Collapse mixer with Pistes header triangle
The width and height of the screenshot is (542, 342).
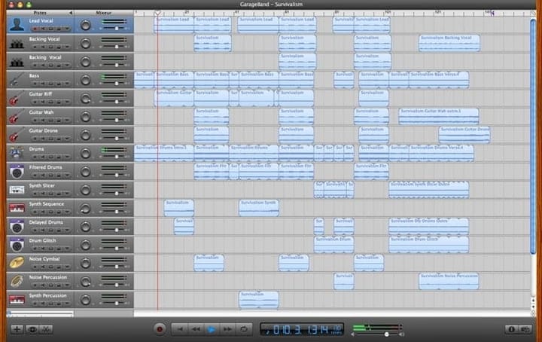71,13
